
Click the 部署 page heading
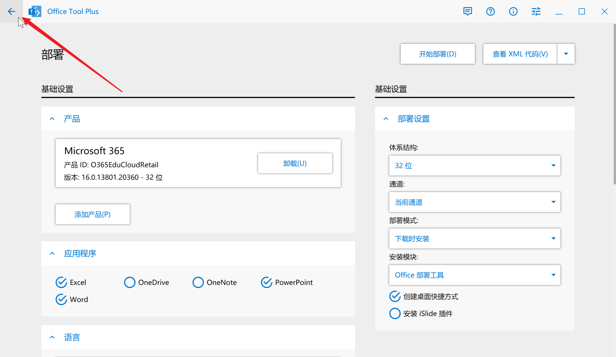pyautogui.click(x=53, y=55)
